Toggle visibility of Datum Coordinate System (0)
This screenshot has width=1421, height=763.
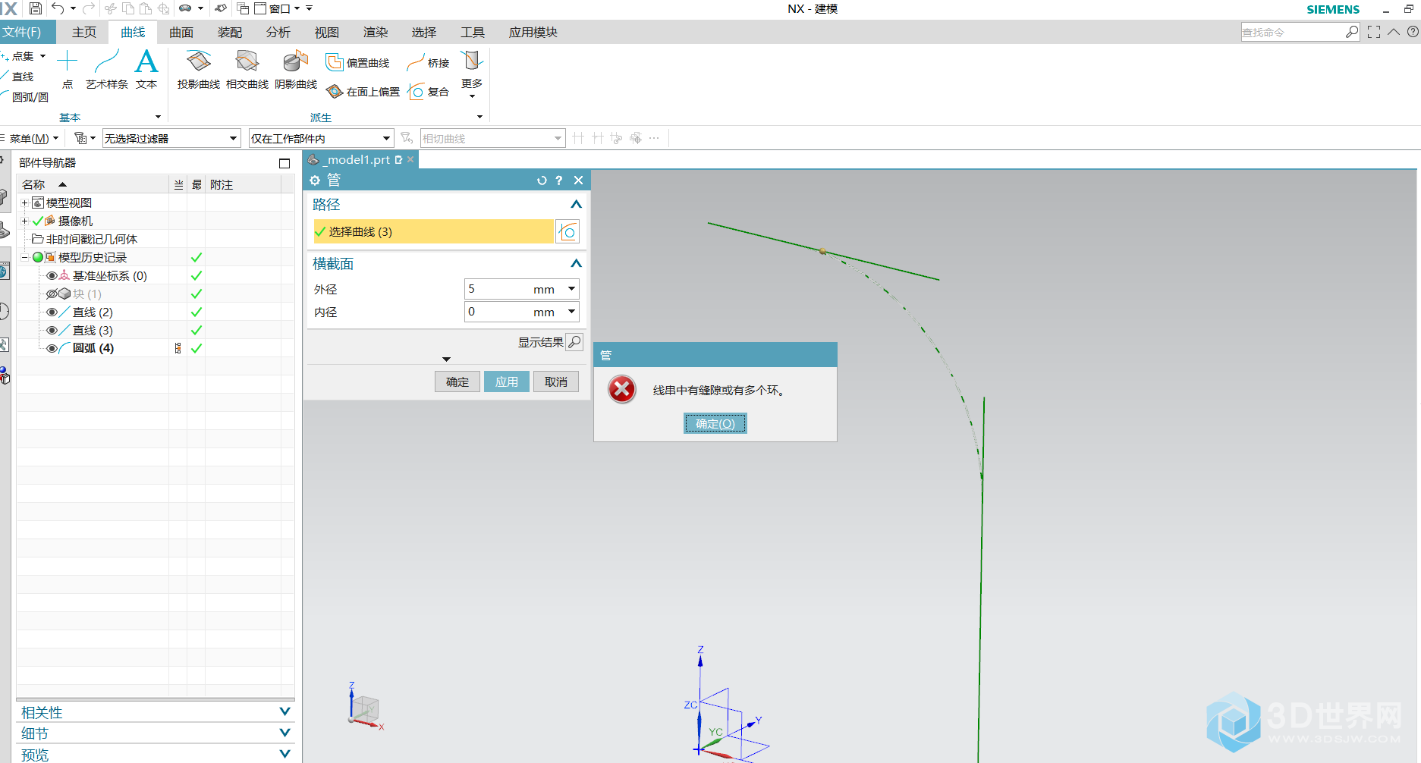pos(52,276)
